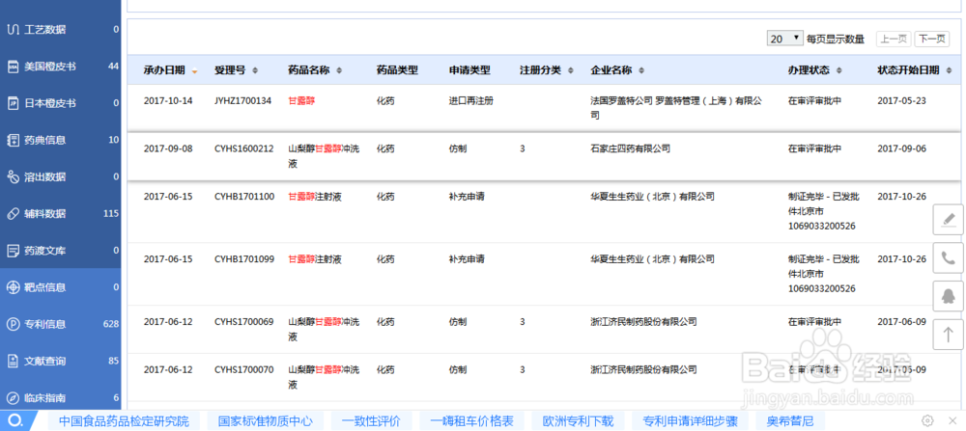Sort by 承办日期 using its arrow
This screenshot has height=431, width=966.
pyautogui.click(x=195, y=70)
